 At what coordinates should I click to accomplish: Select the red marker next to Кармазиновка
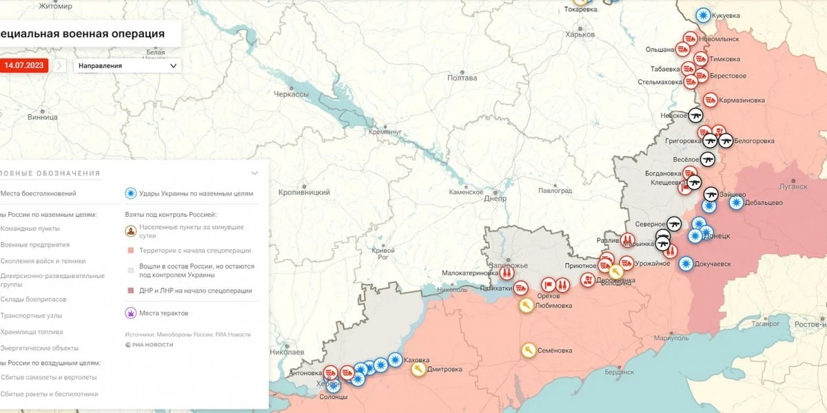pos(710,100)
